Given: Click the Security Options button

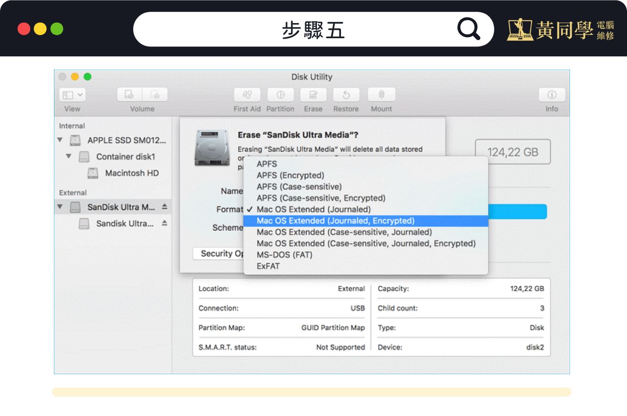Looking at the screenshot, I should [x=218, y=254].
